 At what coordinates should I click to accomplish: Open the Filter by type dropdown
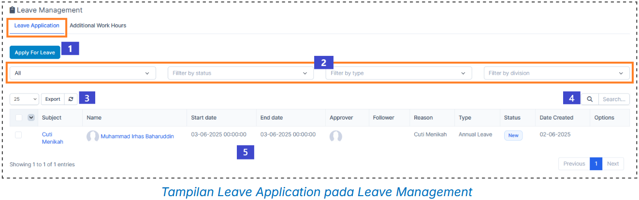coord(398,73)
